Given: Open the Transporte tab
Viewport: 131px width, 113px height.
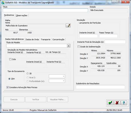Looking at the screenshot, I should pos(46,39).
